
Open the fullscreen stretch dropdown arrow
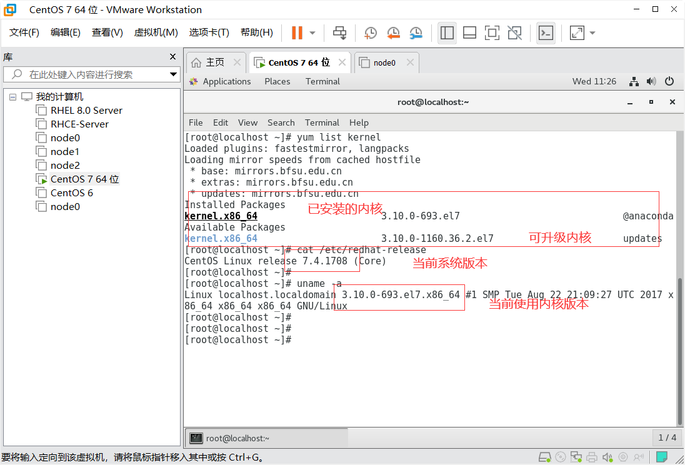pyautogui.click(x=592, y=32)
